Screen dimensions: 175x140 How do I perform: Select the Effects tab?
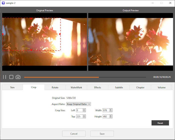(x=97, y=87)
